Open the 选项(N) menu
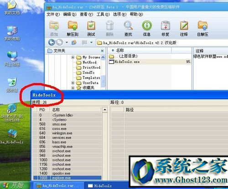The height and width of the screenshot is (189, 228). click(119, 15)
